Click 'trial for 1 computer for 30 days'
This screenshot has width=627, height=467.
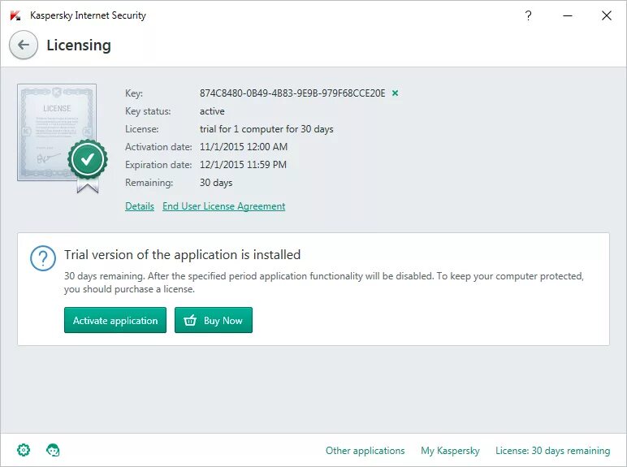(x=266, y=129)
